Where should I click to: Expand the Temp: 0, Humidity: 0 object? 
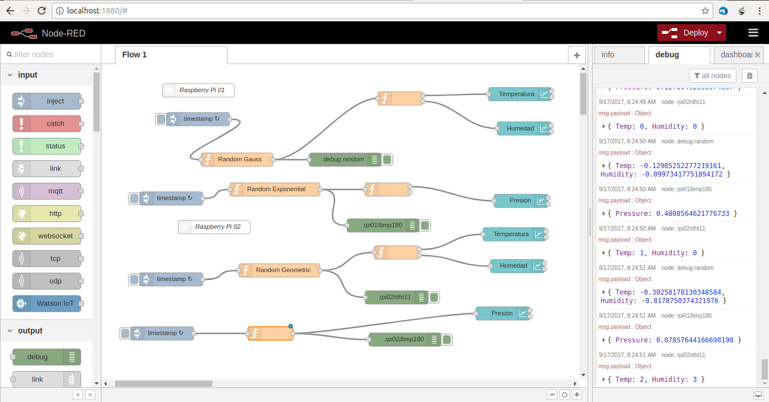click(604, 127)
